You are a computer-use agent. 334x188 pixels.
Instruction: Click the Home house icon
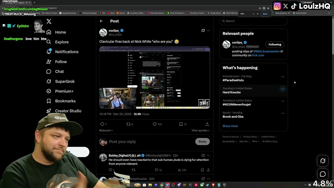[x=49, y=32]
